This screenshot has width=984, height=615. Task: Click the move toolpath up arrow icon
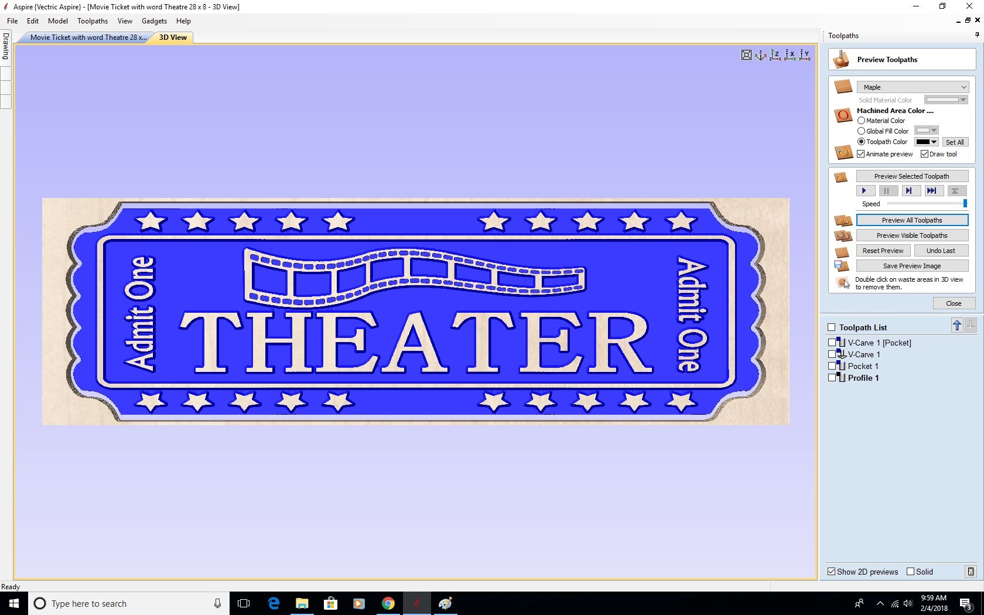[x=957, y=326]
